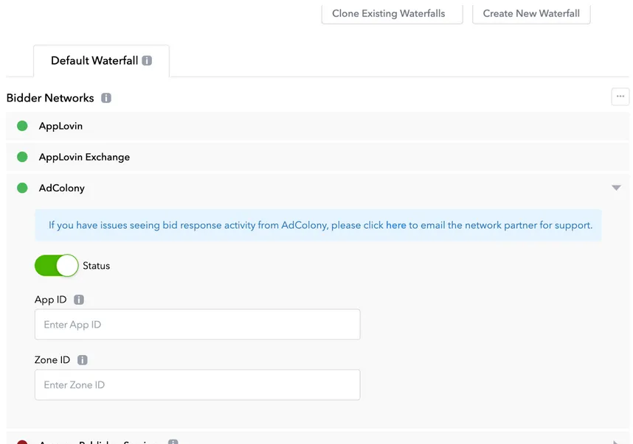Viewport: 633px width, 444px height.
Task: Click the ellipsis options icon top right
Action: 620,96
